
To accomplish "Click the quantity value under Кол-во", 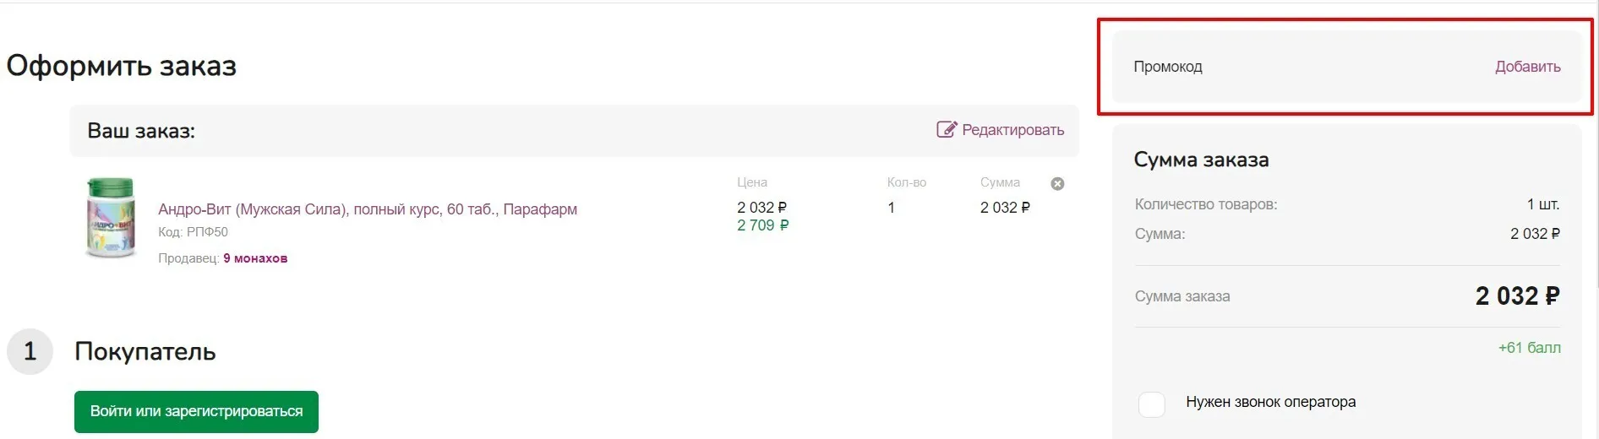I will (x=891, y=208).
